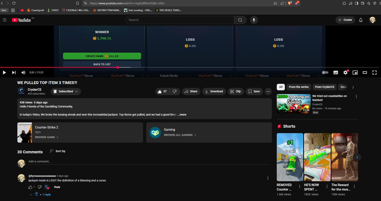Open the Create button
Viewport: 381px width, 201px height.
(345, 20)
